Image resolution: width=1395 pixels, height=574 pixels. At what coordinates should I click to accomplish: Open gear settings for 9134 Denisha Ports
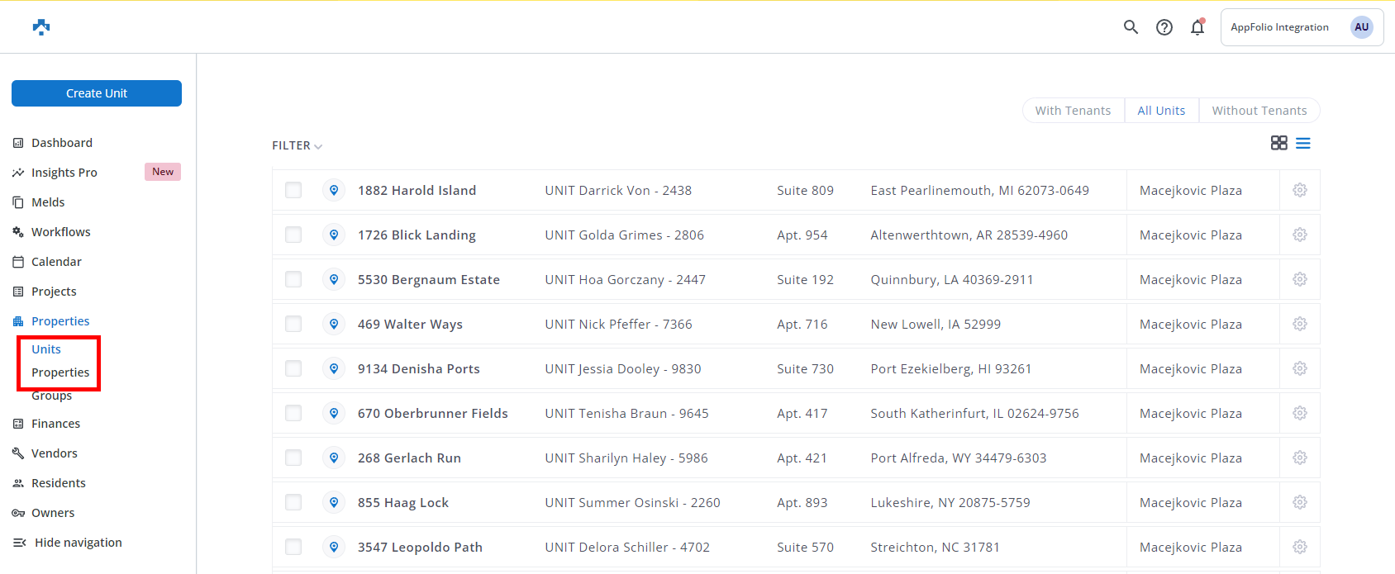click(1300, 368)
